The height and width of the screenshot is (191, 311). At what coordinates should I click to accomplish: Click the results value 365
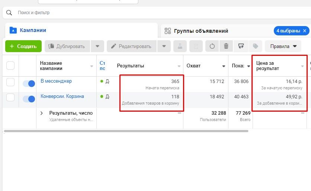[175, 82]
